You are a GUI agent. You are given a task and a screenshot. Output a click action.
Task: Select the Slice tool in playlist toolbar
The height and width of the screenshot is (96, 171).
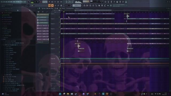(52, 8)
